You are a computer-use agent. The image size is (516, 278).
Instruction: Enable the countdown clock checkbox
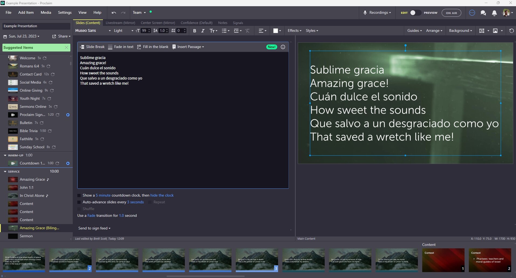(x=79, y=195)
